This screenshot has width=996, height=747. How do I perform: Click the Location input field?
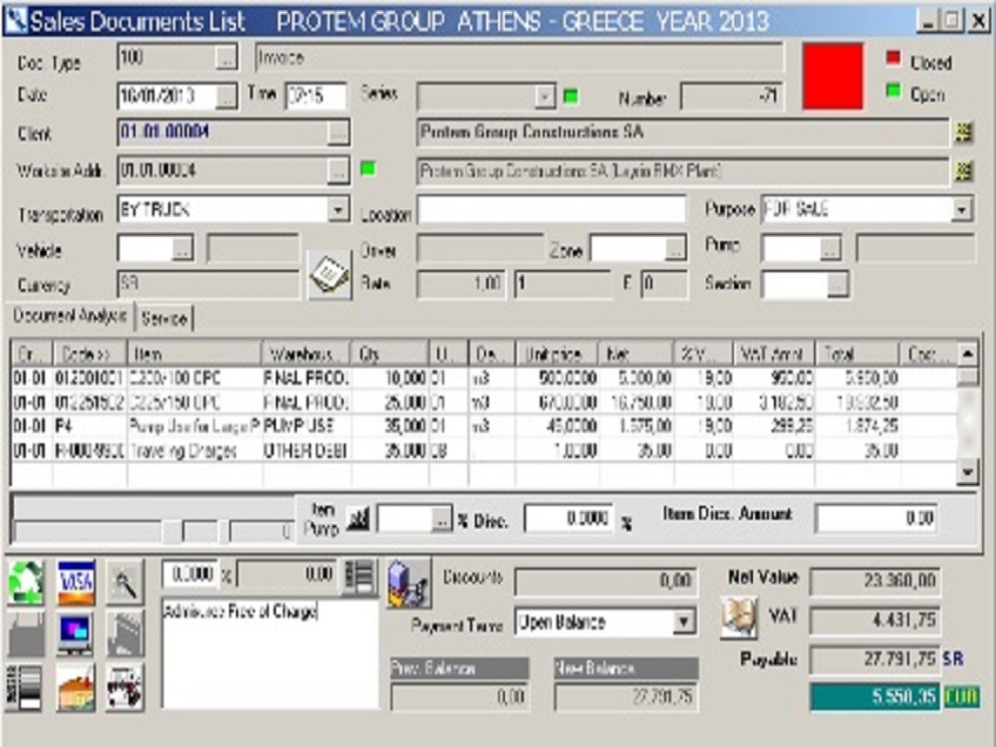tap(552, 209)
